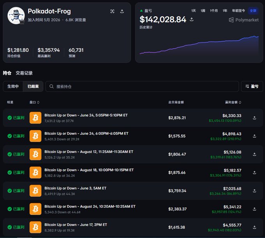265x238 pixels.
Task: Share the June 24 6:00PM-6:05PM position
Action: pos(254,136)
